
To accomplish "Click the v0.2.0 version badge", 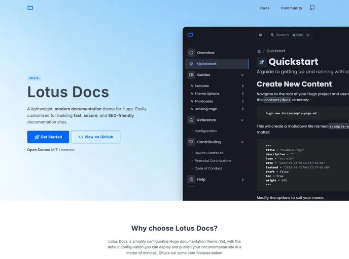I will pos(34,78).
